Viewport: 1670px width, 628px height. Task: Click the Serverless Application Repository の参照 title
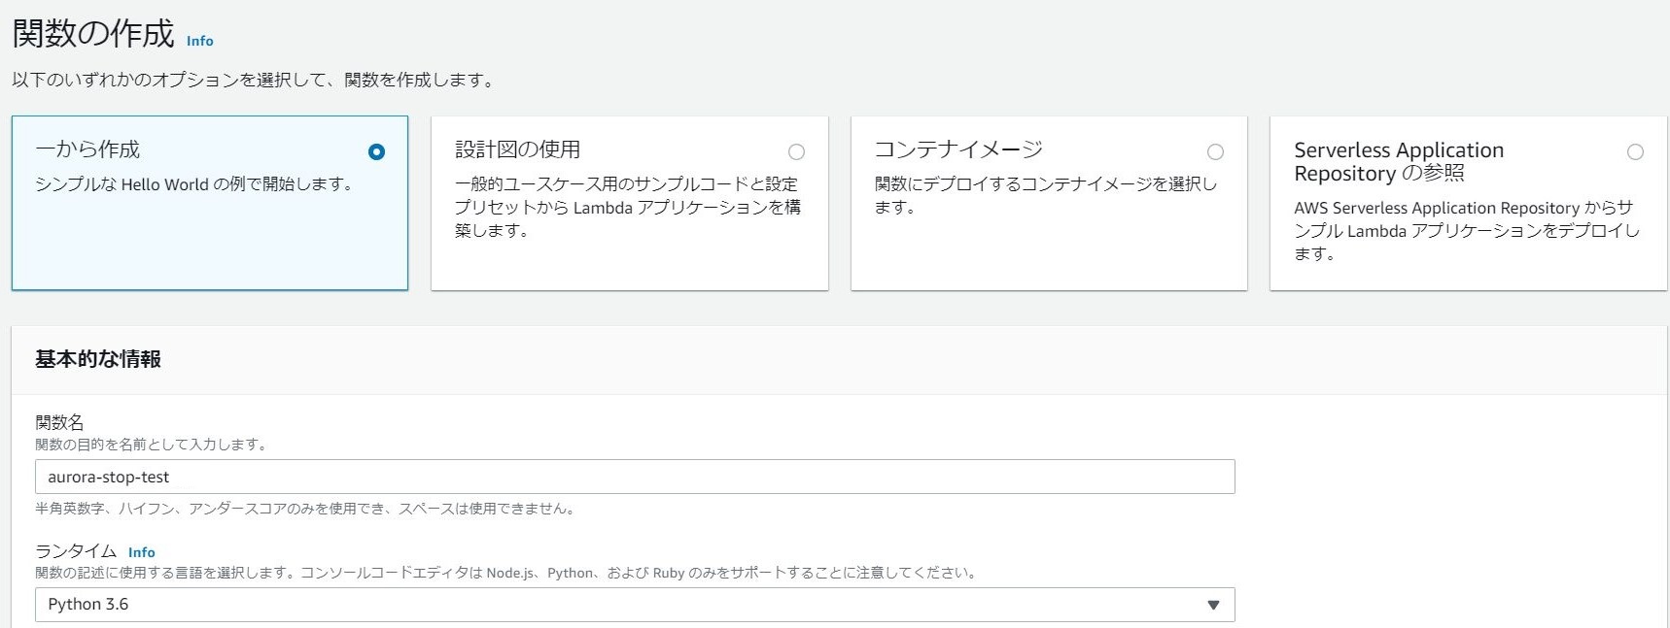click(x=1398, y=161)
